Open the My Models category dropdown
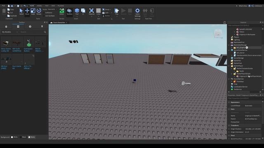Image resolution: width=264 pixels, height=148 pixels. click(9, 32)
